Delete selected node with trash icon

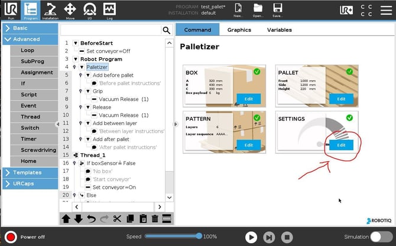point(155,219)
